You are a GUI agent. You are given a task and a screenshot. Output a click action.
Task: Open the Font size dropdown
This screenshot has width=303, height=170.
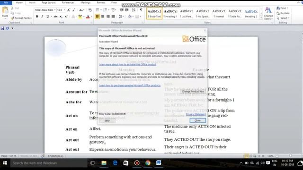click(x=64, y=10)
